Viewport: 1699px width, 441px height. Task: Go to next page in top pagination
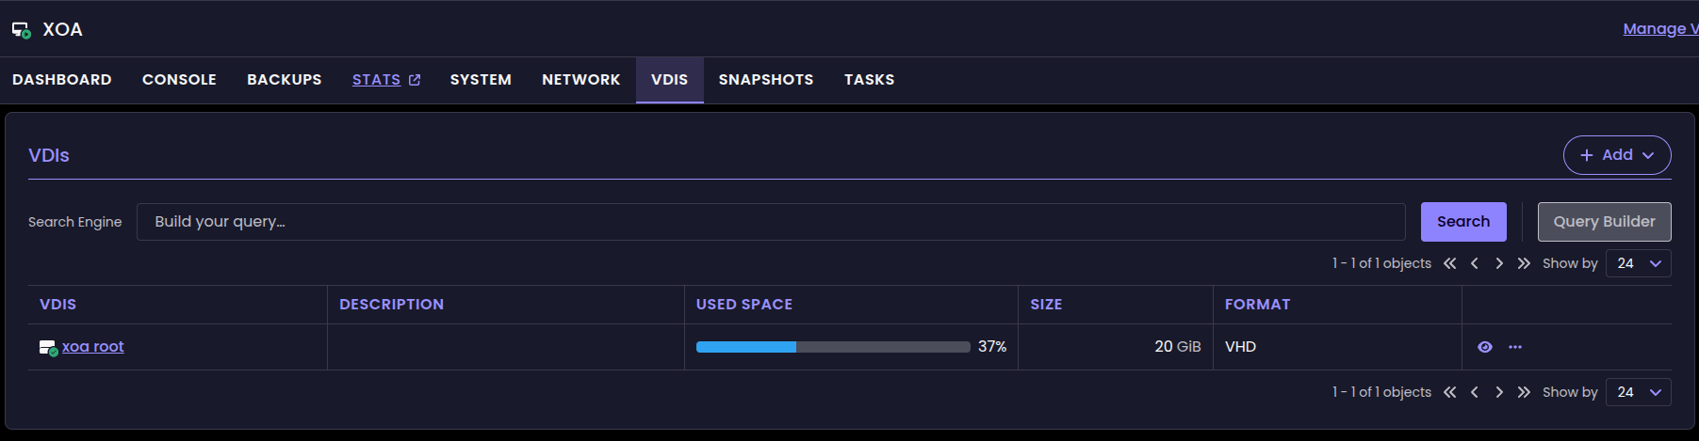[x=1499, y=263]
